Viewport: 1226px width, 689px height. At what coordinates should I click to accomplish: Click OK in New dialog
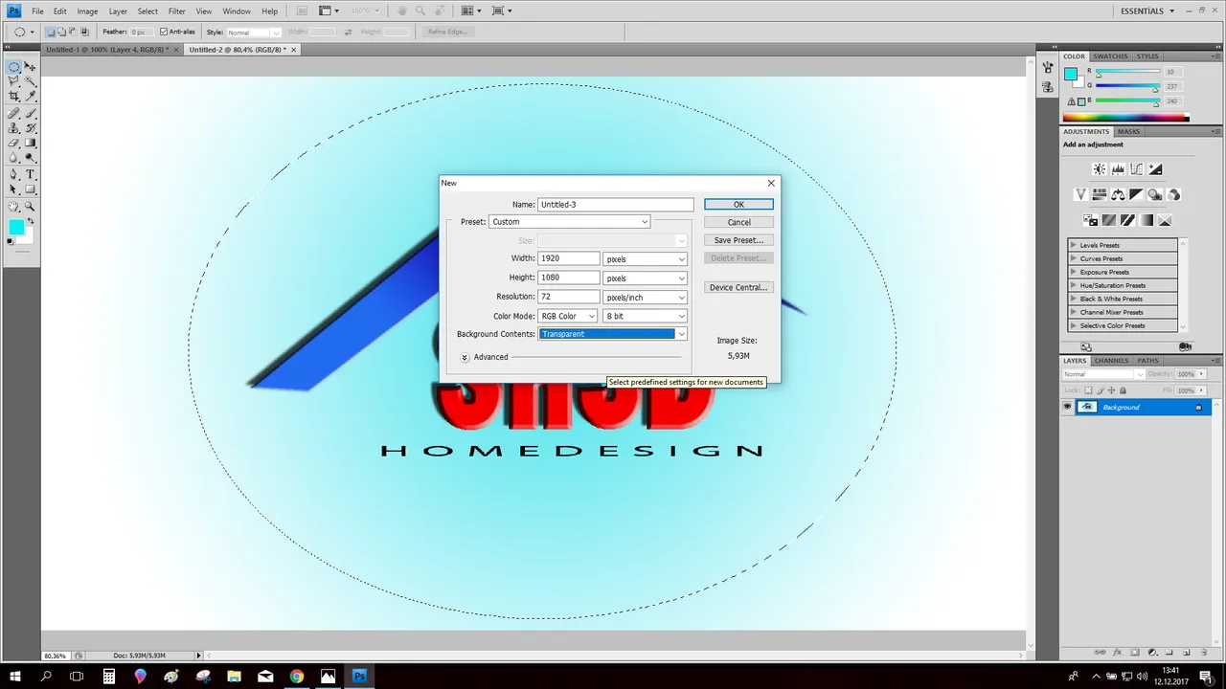click(x=738, y=204)
